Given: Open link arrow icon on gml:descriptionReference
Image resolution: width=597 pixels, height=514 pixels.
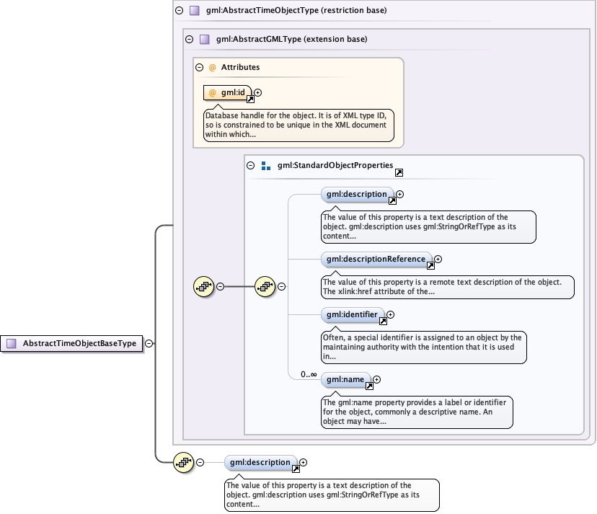Looking at the screenshot, I should pyautogui.click(x=430, y=266).
